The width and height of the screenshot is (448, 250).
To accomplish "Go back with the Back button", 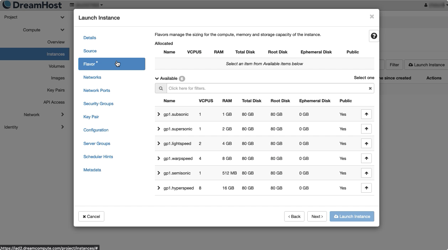I will [x=295, y=217].
